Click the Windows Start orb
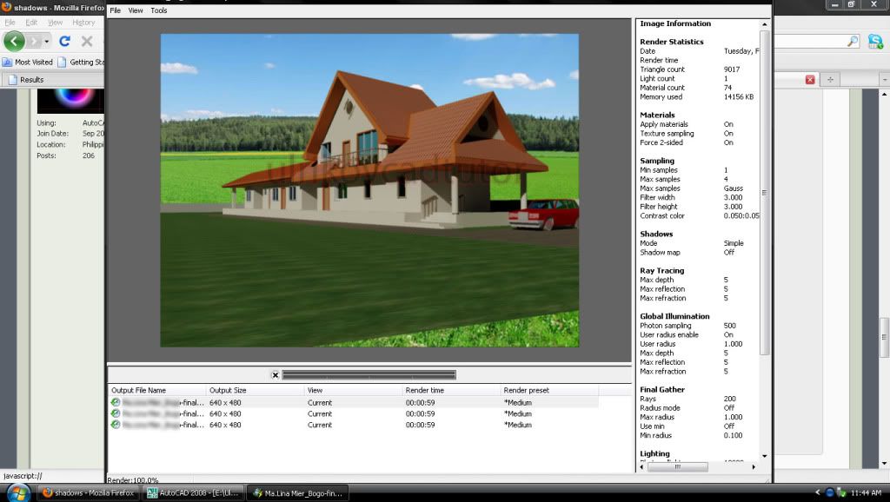 [17, 492]
